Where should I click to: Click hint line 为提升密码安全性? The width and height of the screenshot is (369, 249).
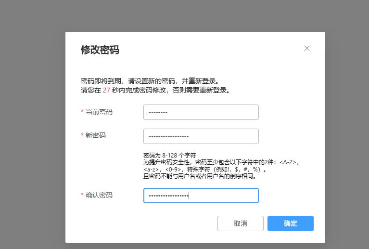click(166, 162)
